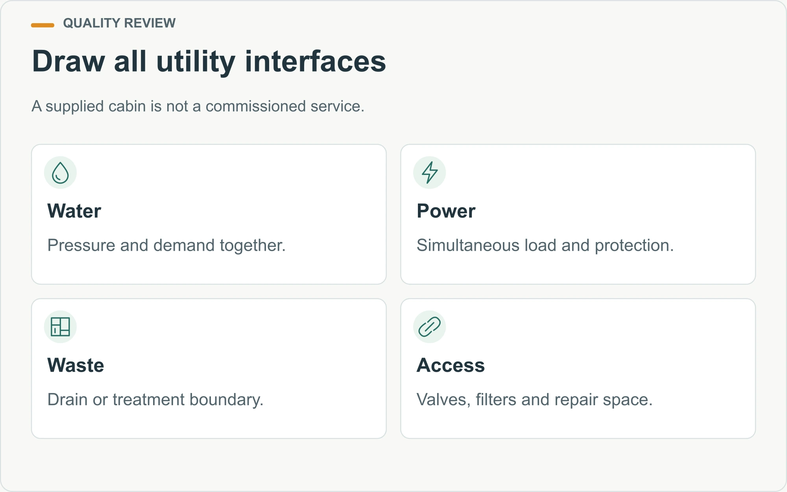Viewport: 787px width, 492px height.
Task: Select the Water card heading
Action: [x=74, y=211]
